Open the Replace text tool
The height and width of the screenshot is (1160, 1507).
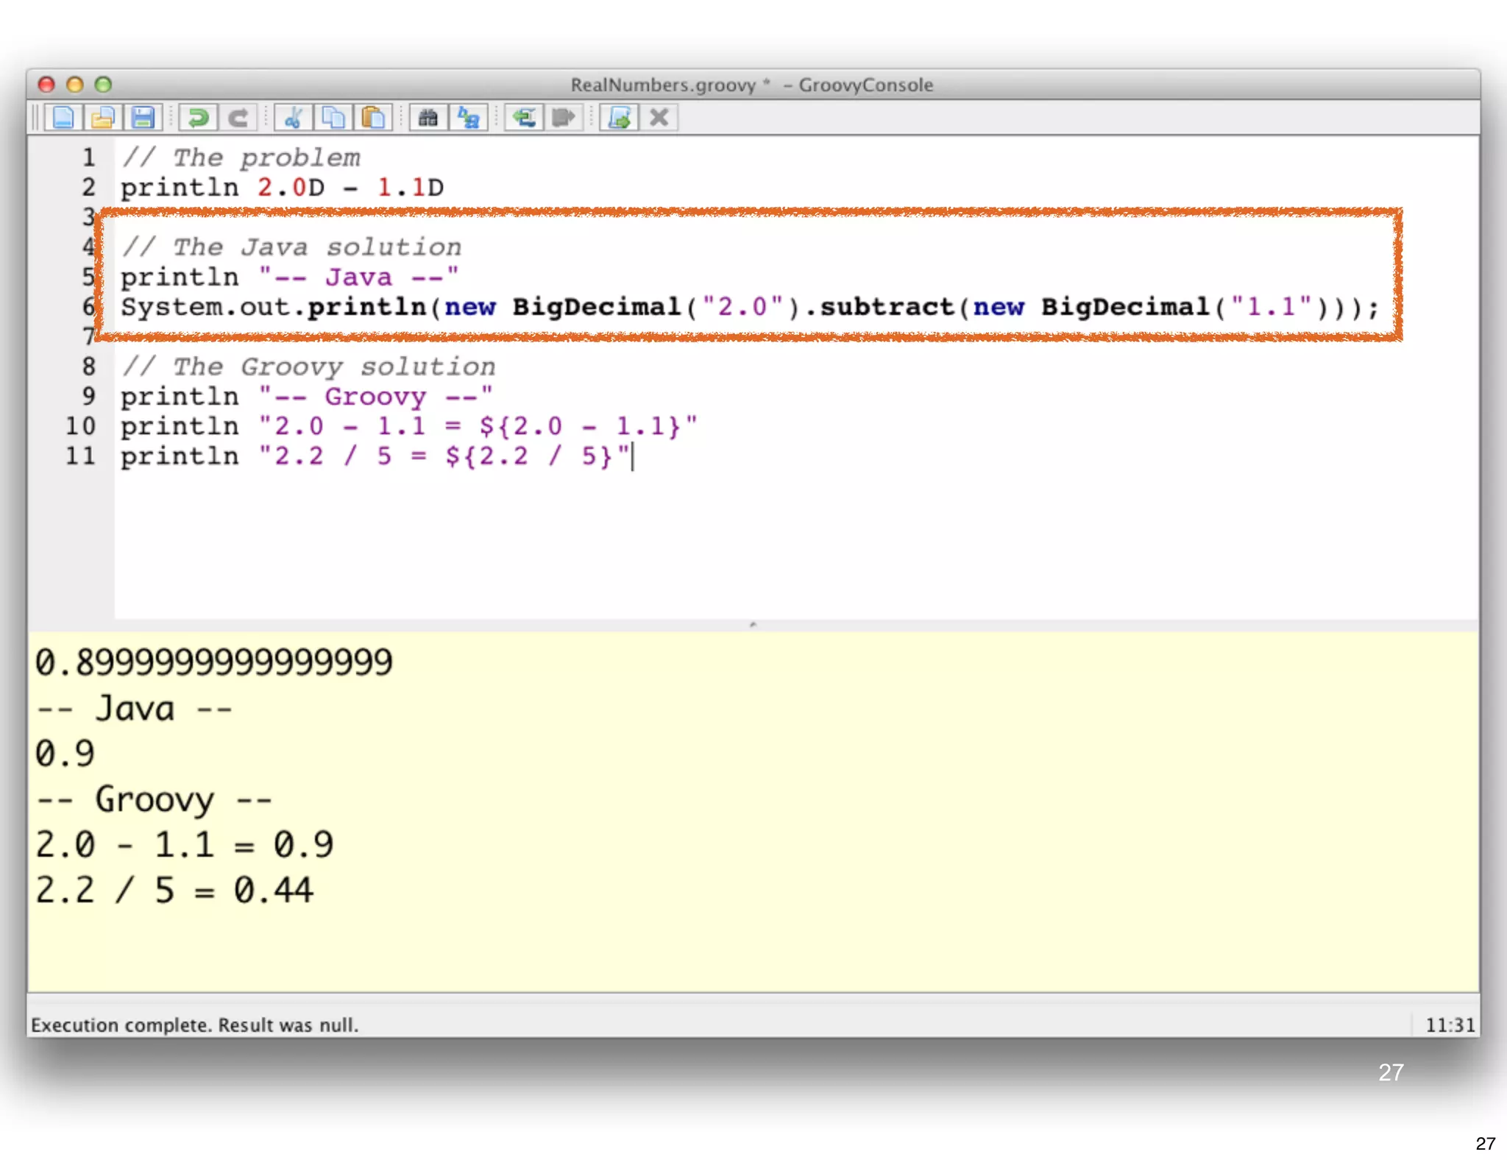[468, 118]
